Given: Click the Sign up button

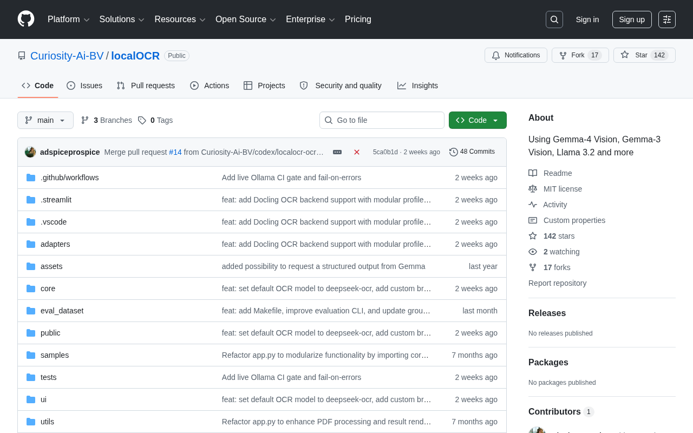Looking at the screenshot, I should [632, 19].
